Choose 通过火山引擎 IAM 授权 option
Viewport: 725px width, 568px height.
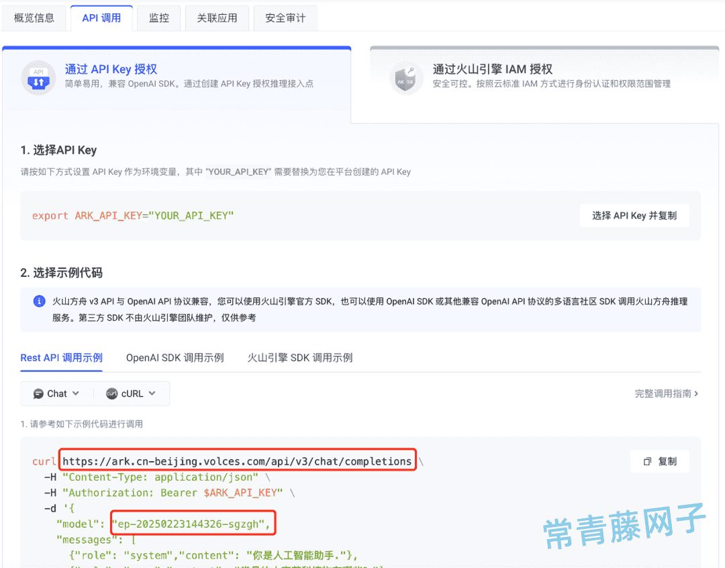pyautogui.click(x=493, y=69)
